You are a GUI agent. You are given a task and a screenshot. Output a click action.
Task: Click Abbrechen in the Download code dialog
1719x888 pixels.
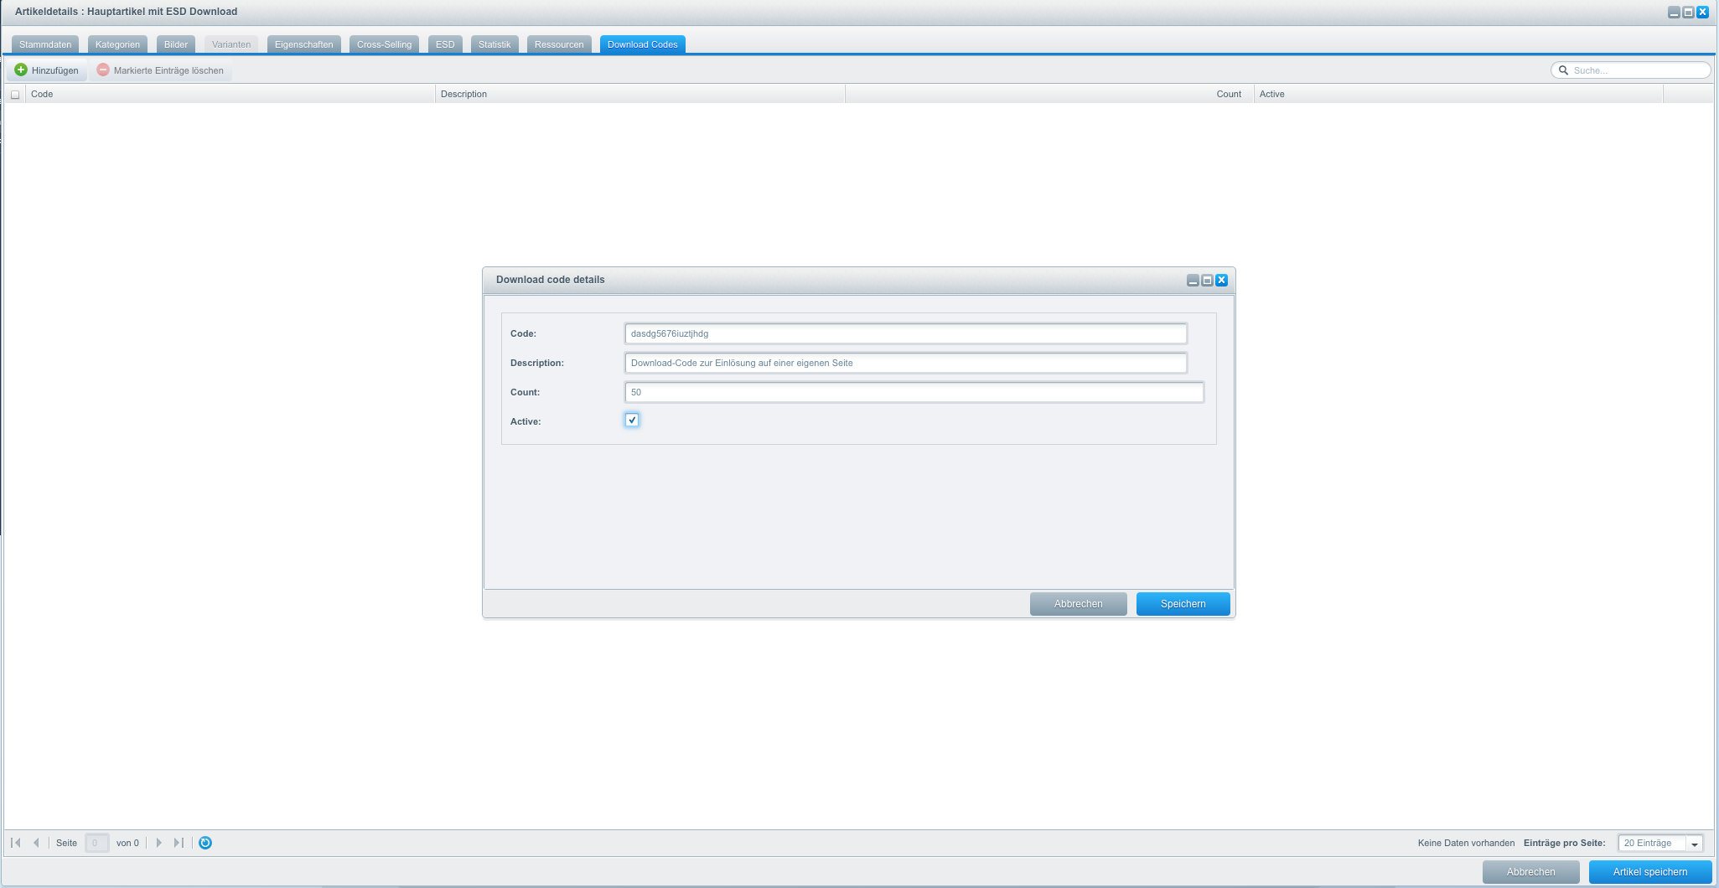pyautogui.click(x=1078, y=604)
